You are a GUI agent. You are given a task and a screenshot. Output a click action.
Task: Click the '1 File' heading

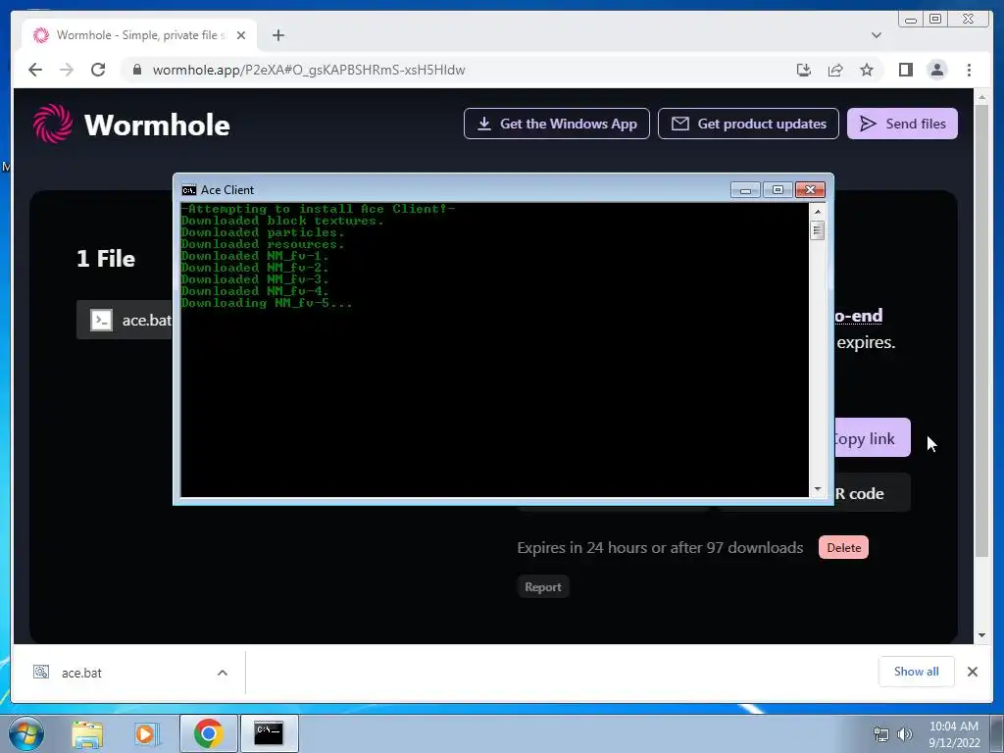[x=106, y=259]
